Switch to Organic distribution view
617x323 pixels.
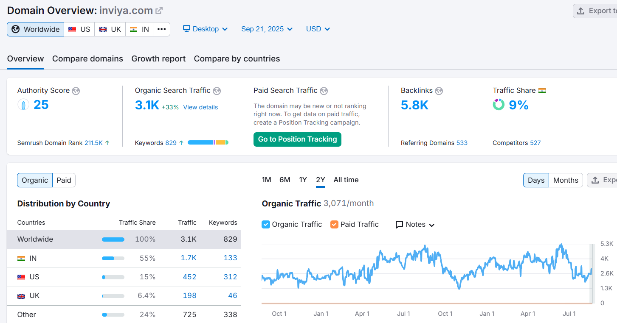click(35, 180)
